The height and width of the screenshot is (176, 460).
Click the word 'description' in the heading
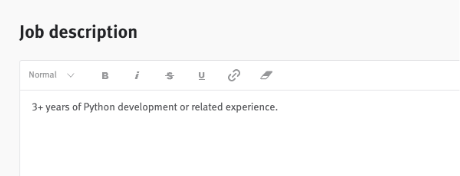93,32
